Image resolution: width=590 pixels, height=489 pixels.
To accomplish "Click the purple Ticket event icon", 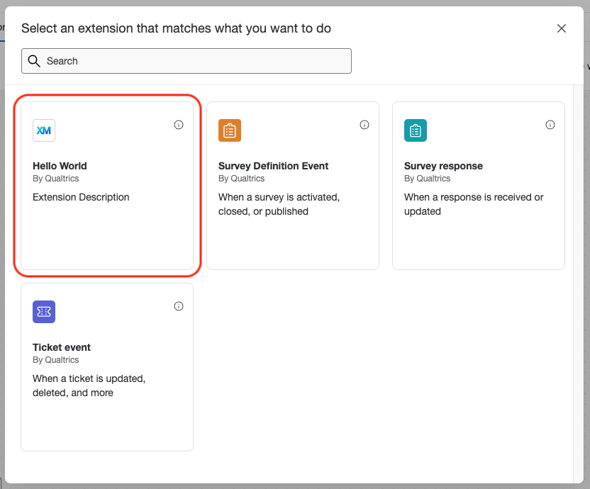I will 44,312.
